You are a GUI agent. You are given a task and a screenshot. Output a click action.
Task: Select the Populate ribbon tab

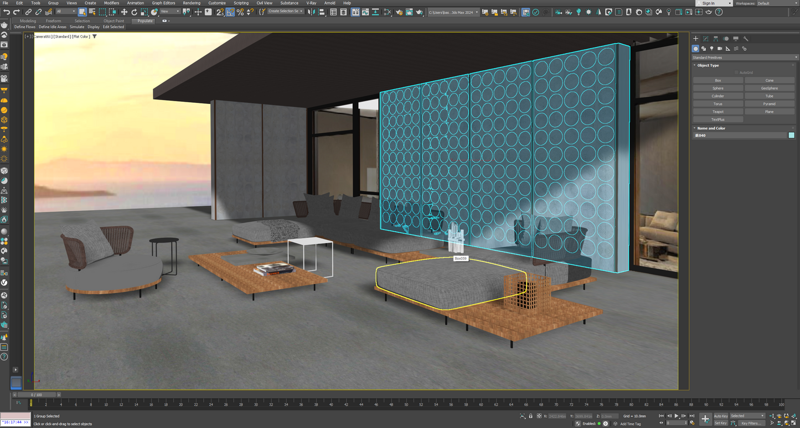coord(145,21)
